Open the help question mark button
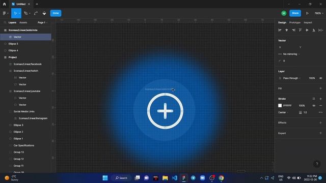The image size is (326, 183). pyautogui.click(x=317, y=164)
